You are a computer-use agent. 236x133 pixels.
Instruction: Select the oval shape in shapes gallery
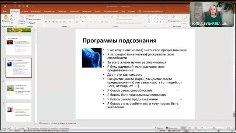coord(161,16)
